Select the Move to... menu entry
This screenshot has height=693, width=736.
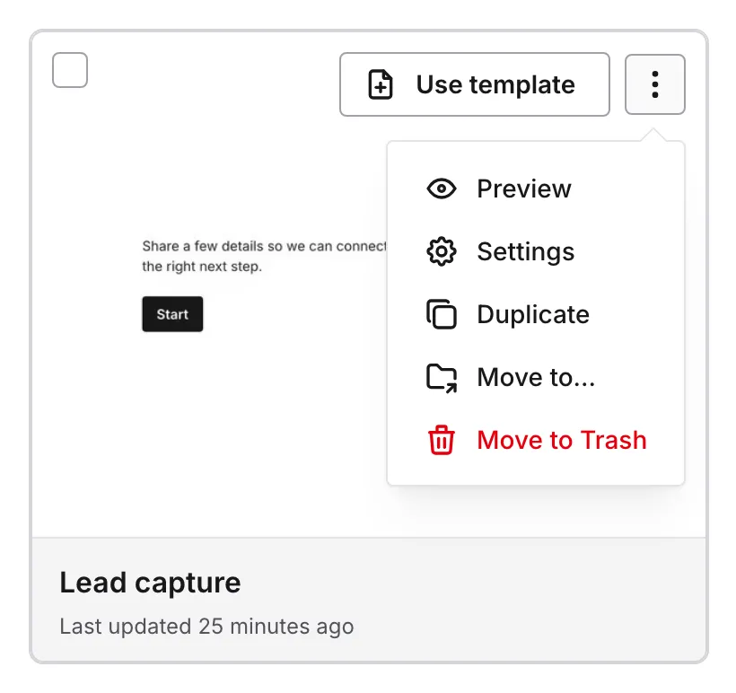(536, 377)
